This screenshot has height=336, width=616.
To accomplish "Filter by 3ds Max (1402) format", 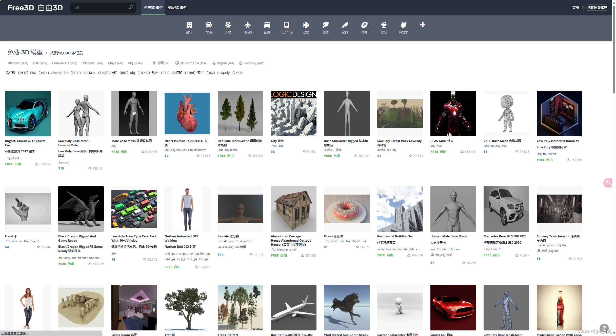I will (x=92, y=63).
